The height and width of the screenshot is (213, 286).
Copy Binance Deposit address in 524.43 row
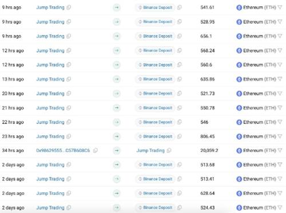coord(180,207)
